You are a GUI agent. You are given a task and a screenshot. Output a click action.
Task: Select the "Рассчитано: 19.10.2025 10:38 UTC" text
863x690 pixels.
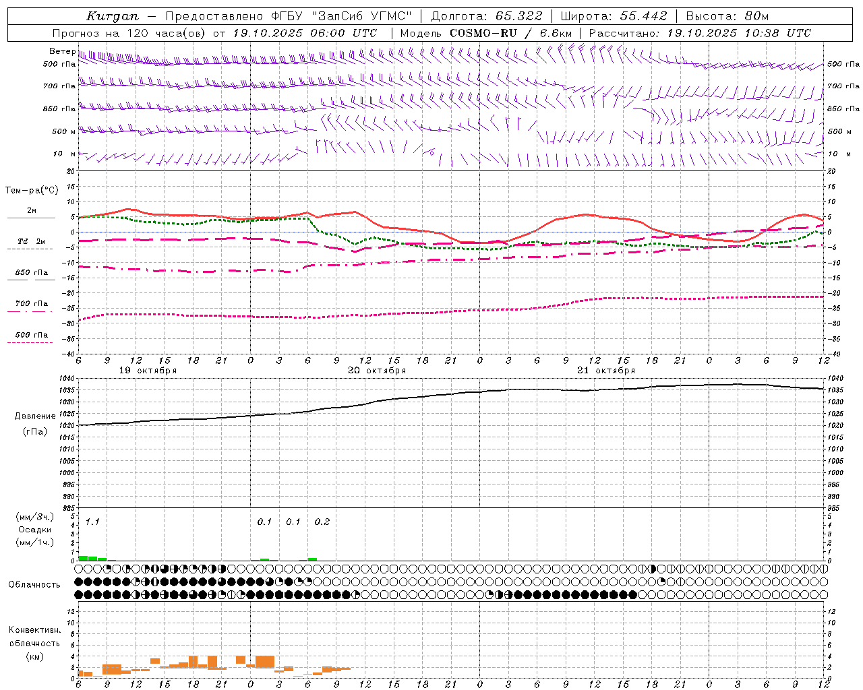pyautogui.click(x=700, y=33)
